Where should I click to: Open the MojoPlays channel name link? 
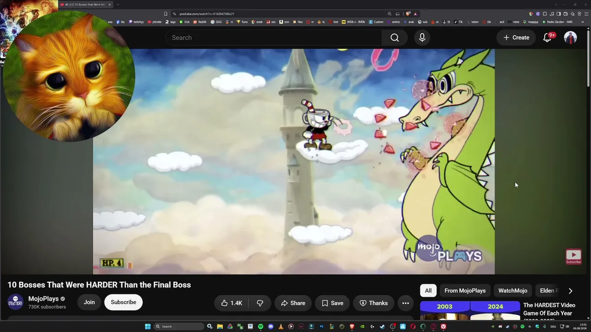pos(43,299)
